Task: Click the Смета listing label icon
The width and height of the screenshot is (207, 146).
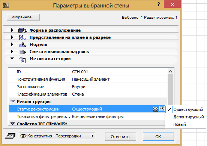Action: pyautogui.click(x=23, y=52)
